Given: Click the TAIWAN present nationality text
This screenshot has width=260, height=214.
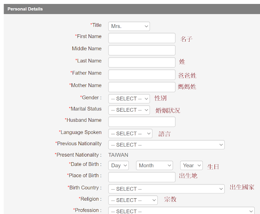Looking at the screenshot, I should tap(118, 155).
